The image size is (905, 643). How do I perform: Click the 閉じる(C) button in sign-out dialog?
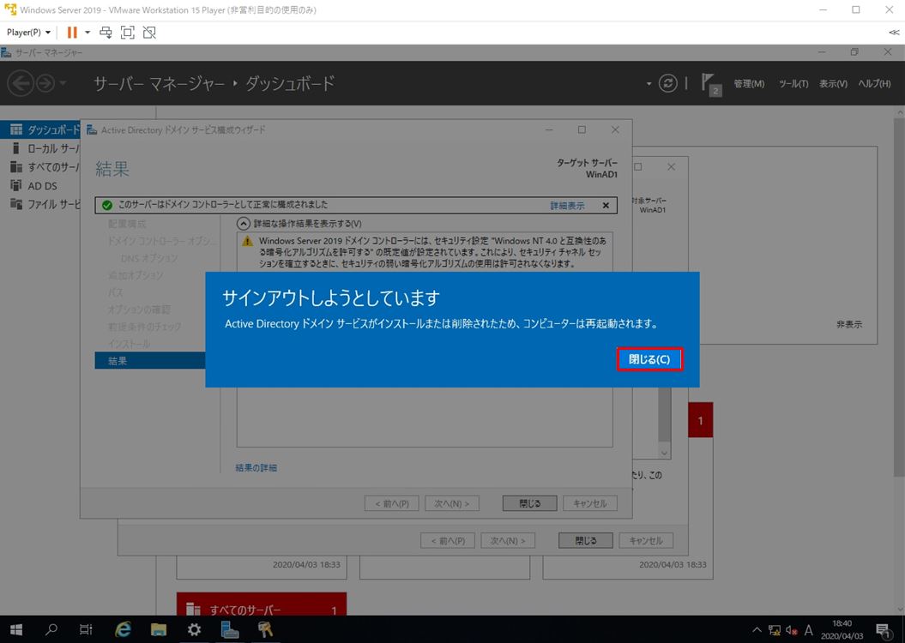point(649,359)
